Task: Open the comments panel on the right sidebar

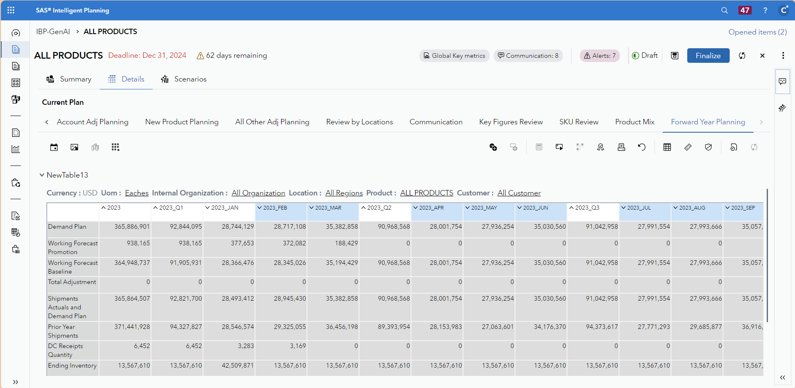Action: tap(783, 82)
